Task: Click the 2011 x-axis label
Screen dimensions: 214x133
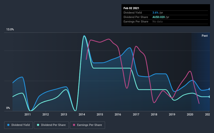Action: 28,114
